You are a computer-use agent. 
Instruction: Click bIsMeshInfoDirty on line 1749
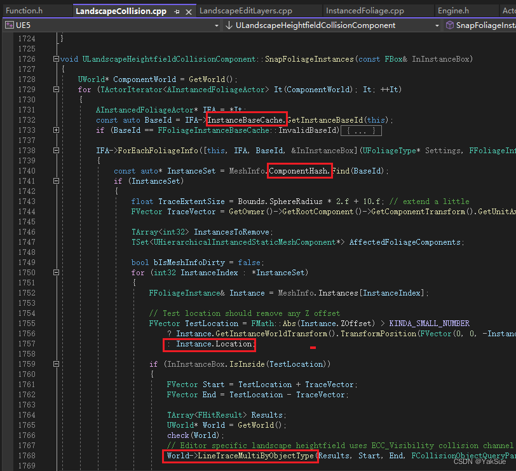coord(189,263)
